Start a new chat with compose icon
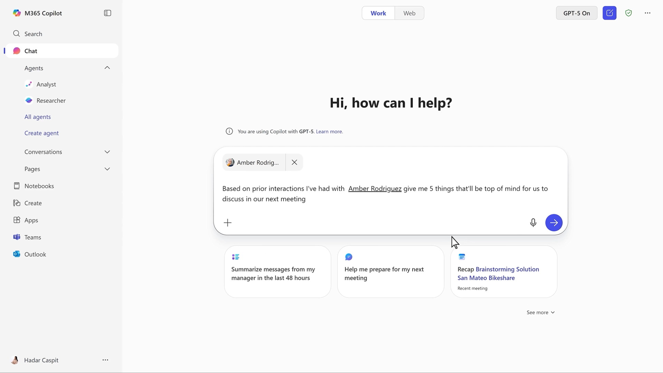663x373 pixels. tap(609, 13)
